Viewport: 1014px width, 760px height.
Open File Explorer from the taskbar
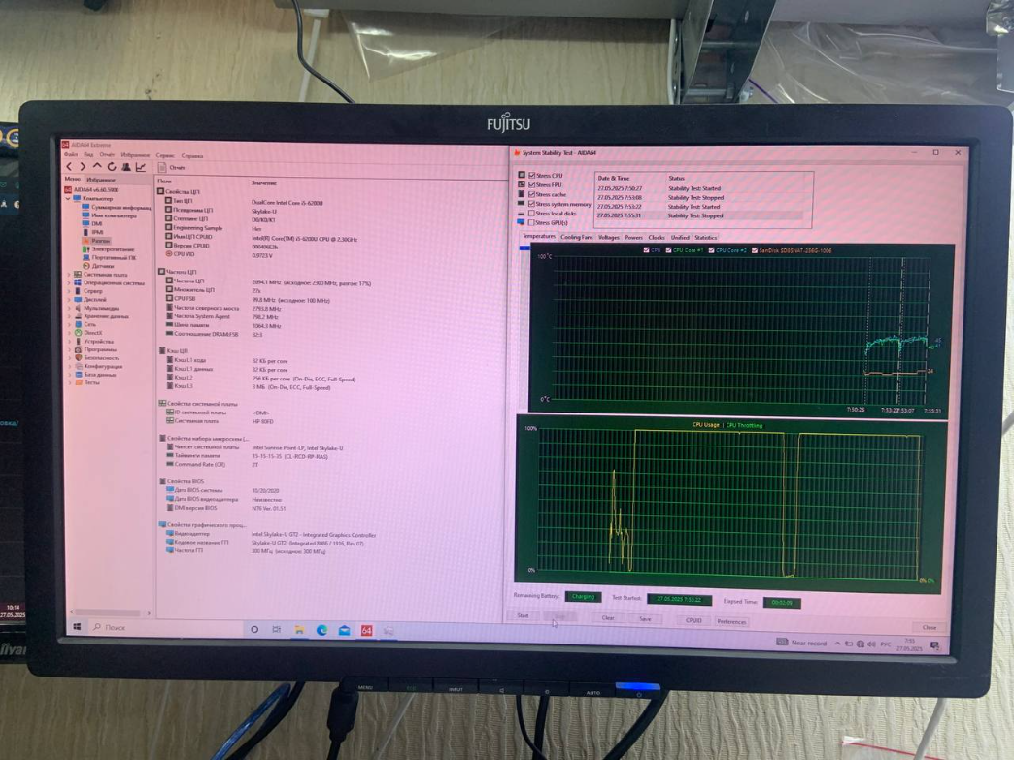pyautogui.click(x=299, y=630)
